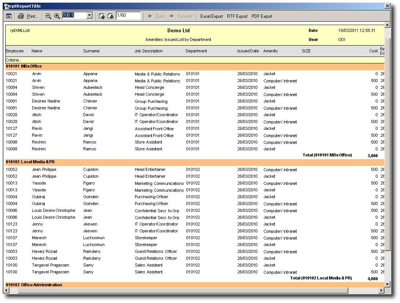400x303 pixels.
Task: Open the zoom percentage dropdown
Action: (90, 16)
